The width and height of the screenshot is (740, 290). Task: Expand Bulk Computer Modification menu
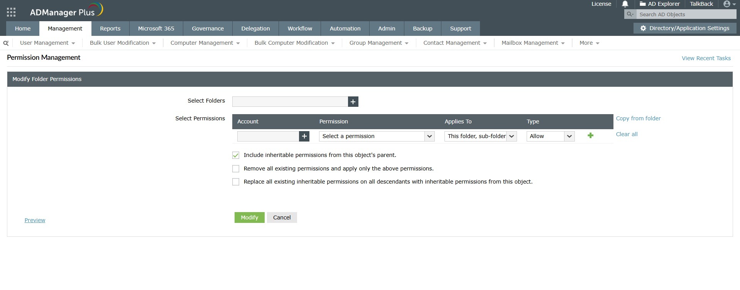point(295,43)
